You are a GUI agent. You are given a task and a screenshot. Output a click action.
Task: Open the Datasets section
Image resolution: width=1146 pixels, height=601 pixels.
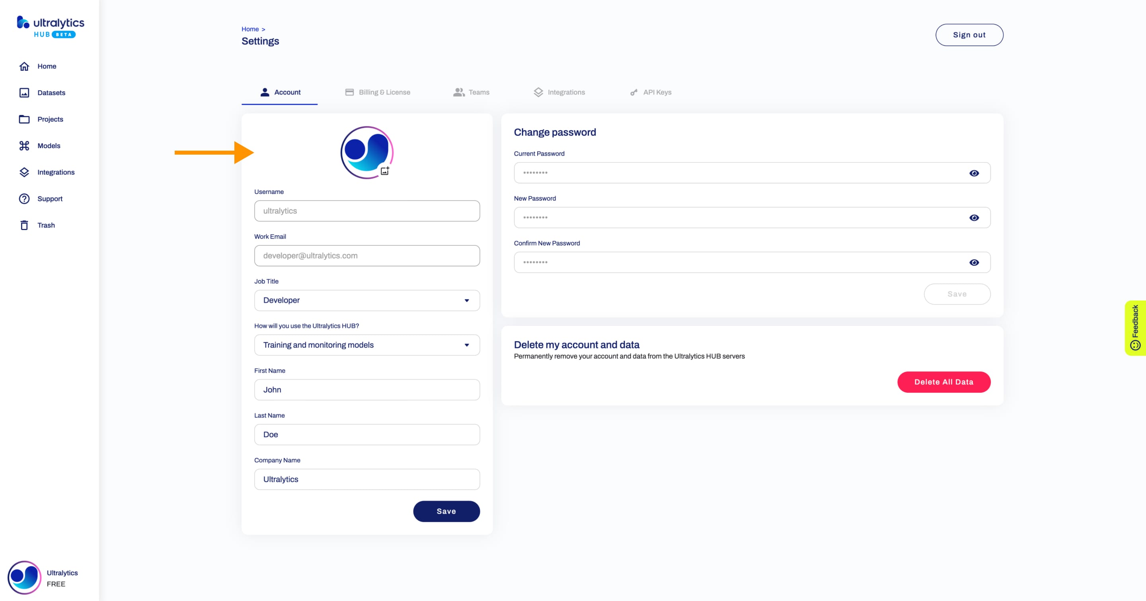[51, 92]
